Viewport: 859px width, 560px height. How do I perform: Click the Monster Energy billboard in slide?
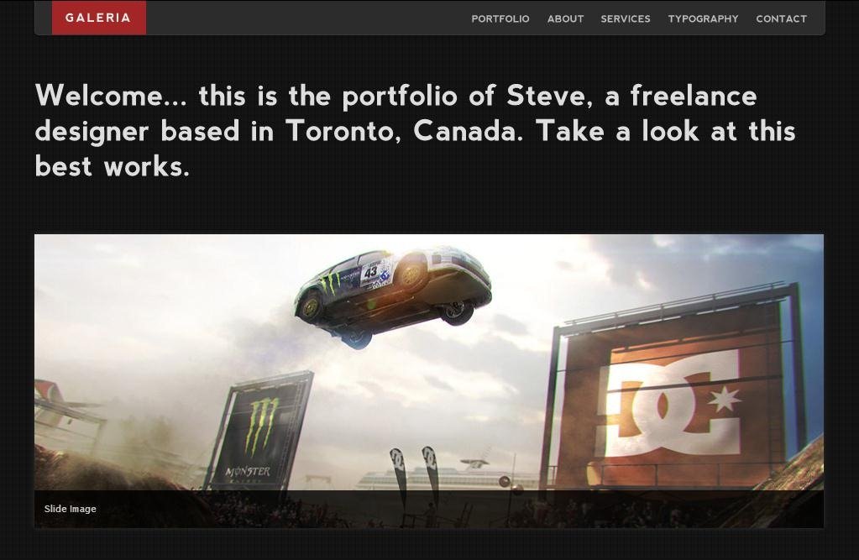pyautogui.click(x=258, y=432)
